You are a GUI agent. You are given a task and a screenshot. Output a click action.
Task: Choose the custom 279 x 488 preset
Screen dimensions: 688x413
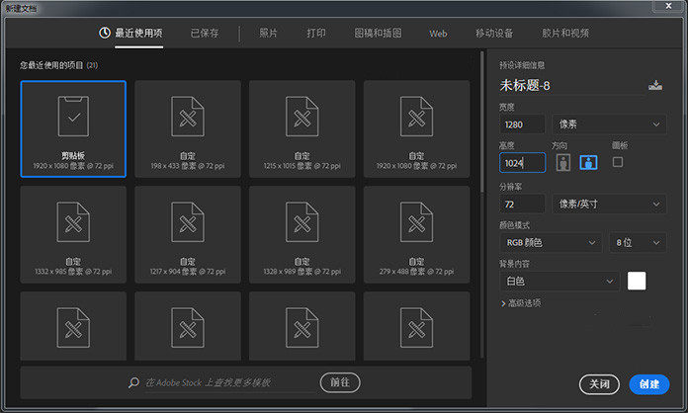[417, 234]
